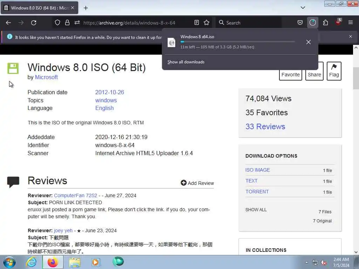The image size is (359, 269).
Task: Click the padlock site security icon
Action: point(67,22)
